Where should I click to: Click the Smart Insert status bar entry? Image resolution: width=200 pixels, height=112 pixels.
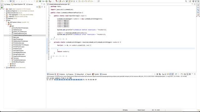tap(141, 110)
